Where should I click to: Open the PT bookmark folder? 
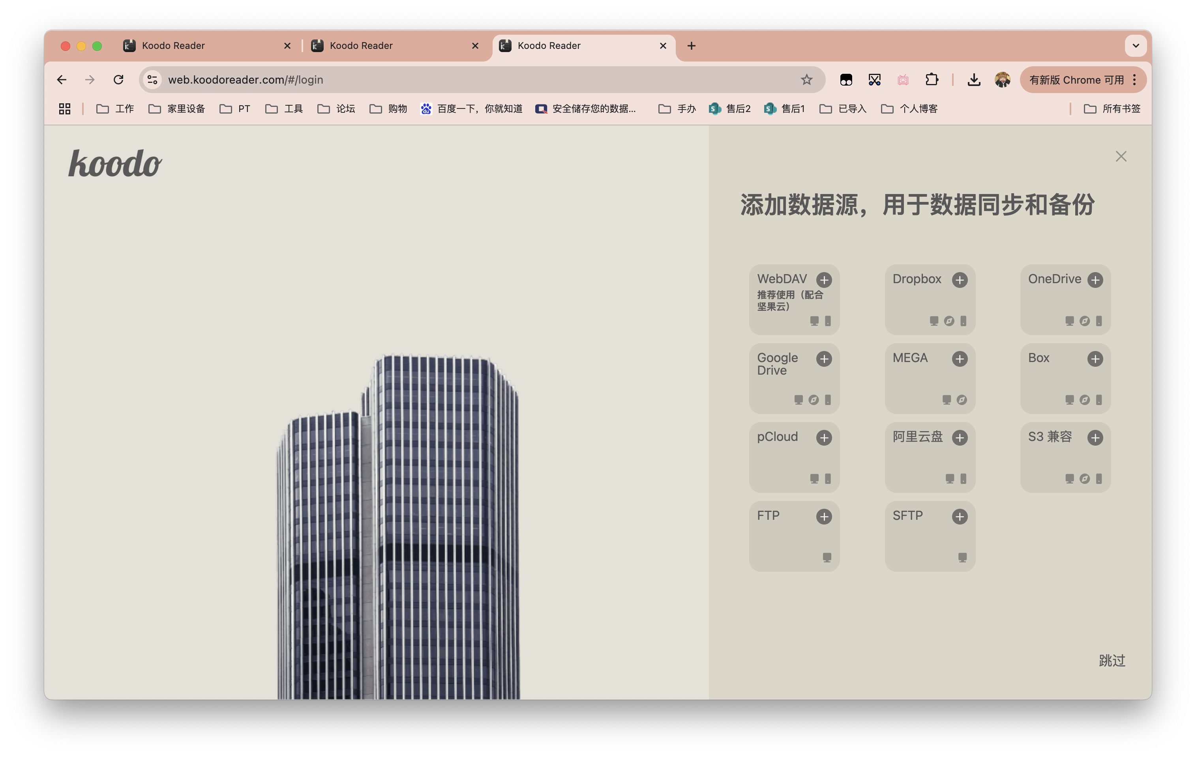(235, 109)
